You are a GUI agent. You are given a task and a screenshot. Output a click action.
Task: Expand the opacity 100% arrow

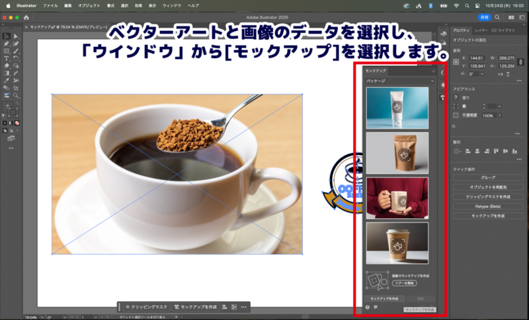500,115
